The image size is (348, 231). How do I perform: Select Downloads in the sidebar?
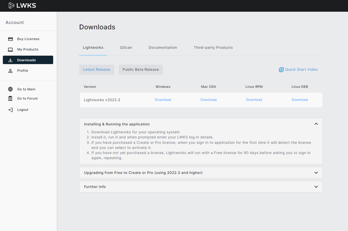(28, 60)
